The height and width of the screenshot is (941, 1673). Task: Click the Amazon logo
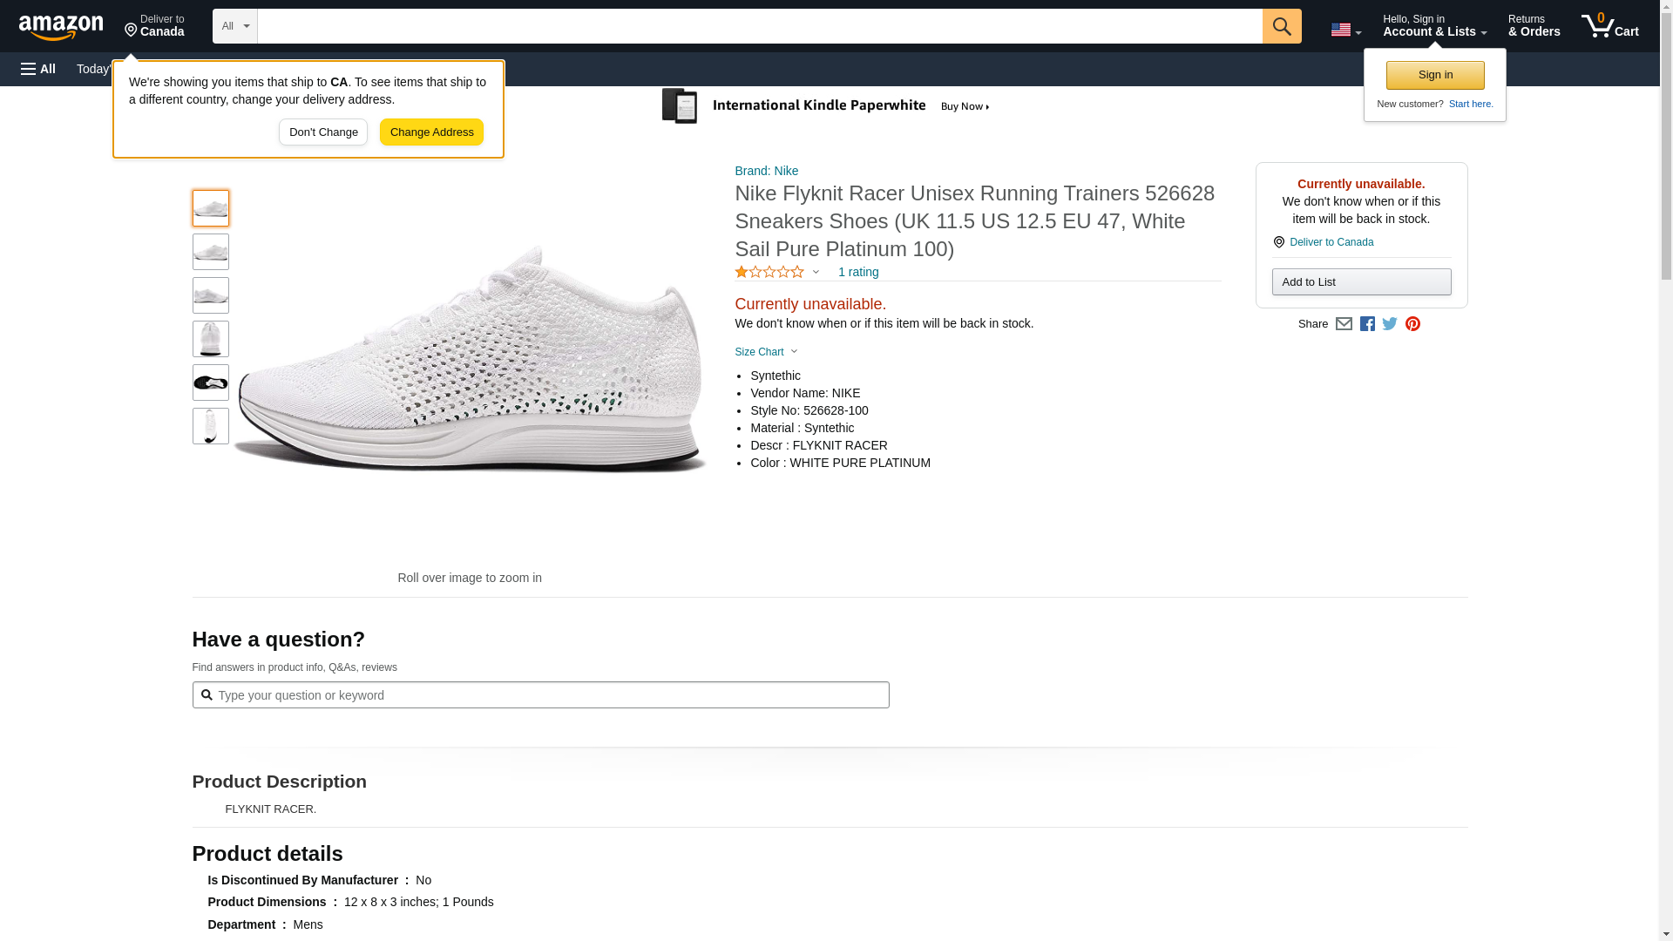[x=61, y=27]
